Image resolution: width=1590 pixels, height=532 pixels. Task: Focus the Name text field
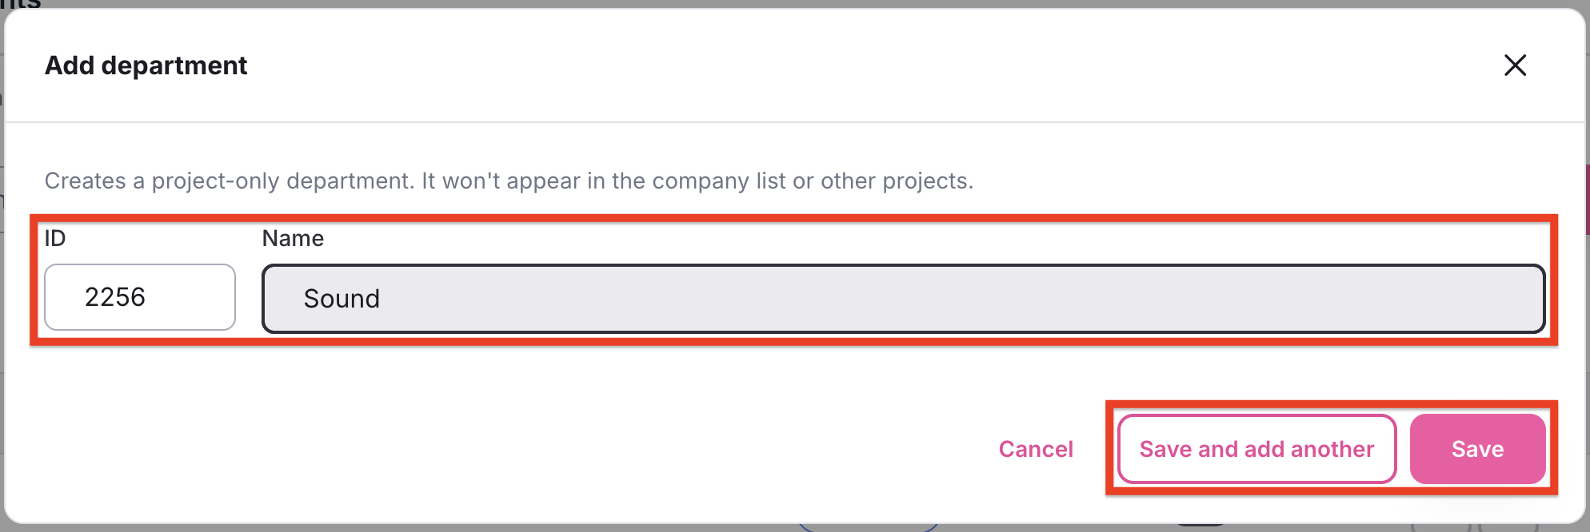[903, 299]
